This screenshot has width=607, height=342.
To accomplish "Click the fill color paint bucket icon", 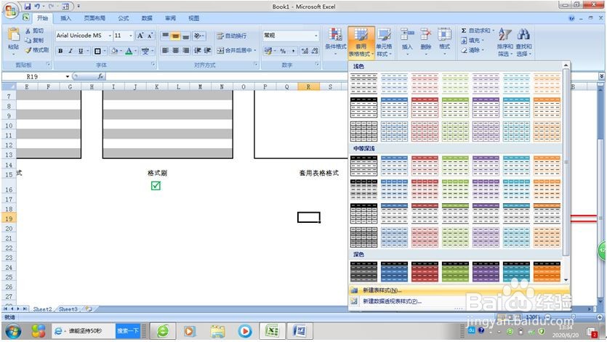I will 114,51.
